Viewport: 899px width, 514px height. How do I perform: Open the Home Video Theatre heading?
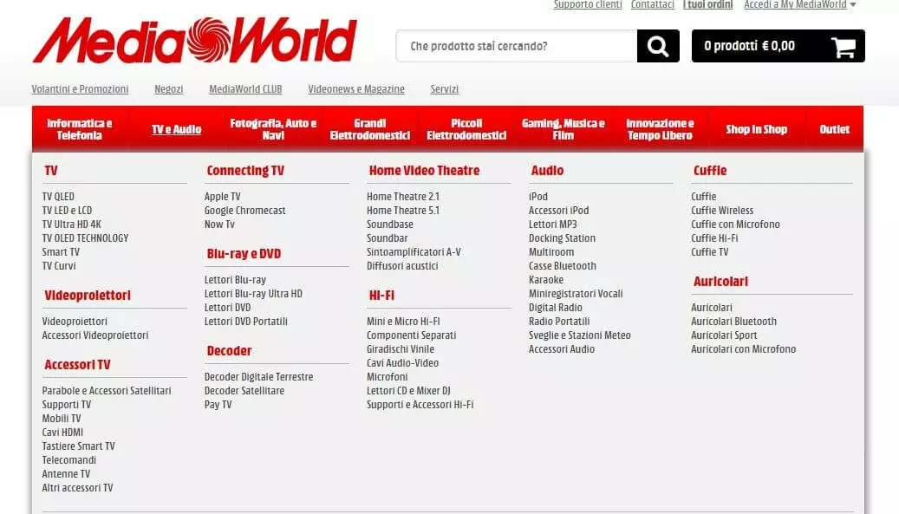click(424, 171)
